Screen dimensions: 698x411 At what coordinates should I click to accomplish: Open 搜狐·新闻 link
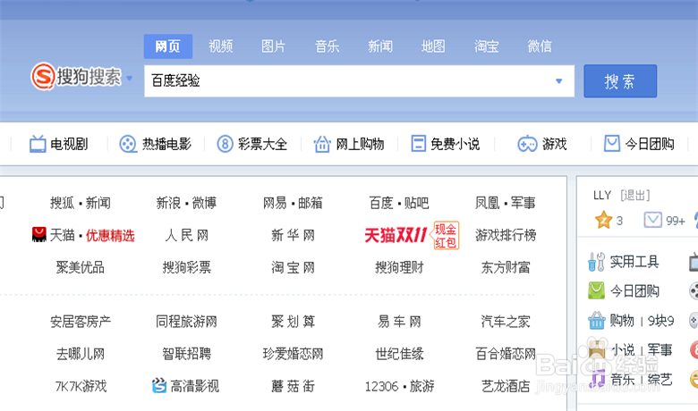81,203
